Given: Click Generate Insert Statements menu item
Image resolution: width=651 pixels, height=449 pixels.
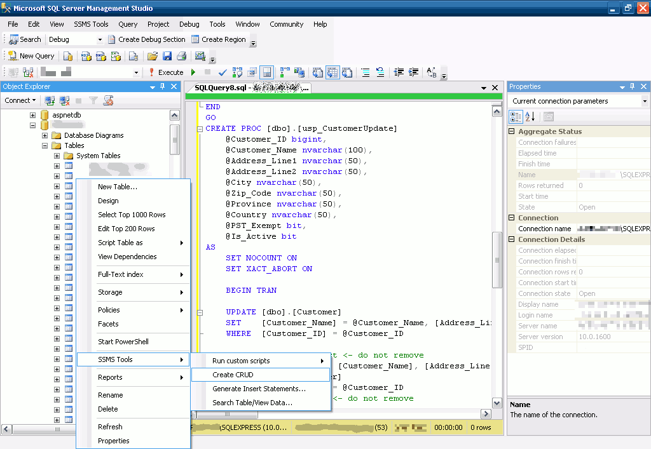Looking at the screenshot, I should click(x=261, y=389).
